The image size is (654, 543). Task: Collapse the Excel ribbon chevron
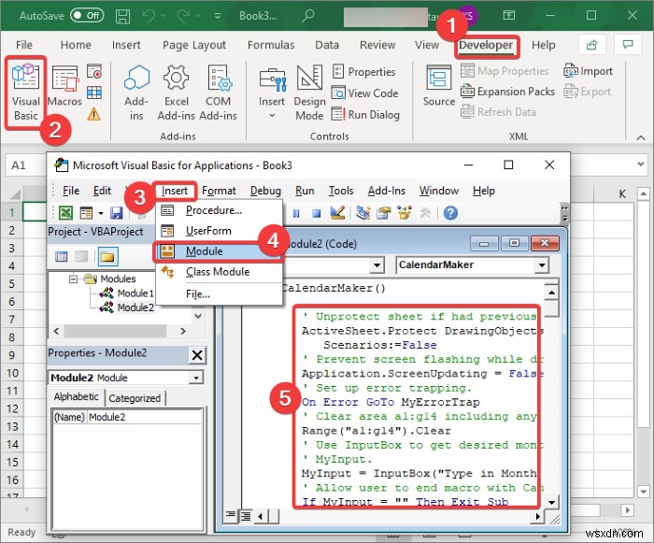pyautogui.click(x=641, y=137)
